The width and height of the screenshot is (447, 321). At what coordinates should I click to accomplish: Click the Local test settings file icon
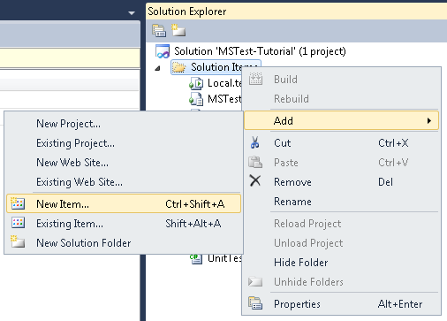tap(196, 83)
